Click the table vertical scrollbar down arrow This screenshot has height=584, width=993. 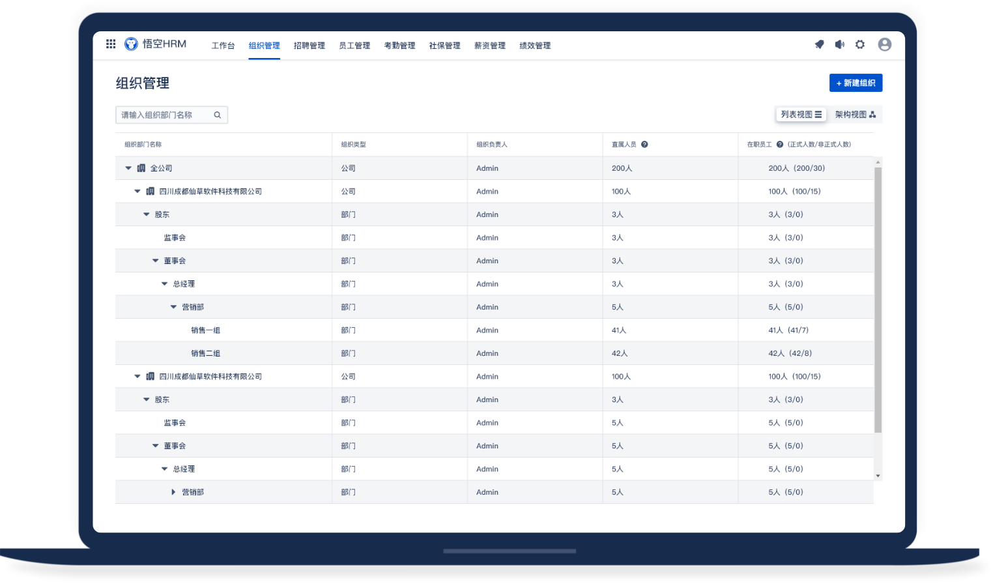tap(878, 476)
